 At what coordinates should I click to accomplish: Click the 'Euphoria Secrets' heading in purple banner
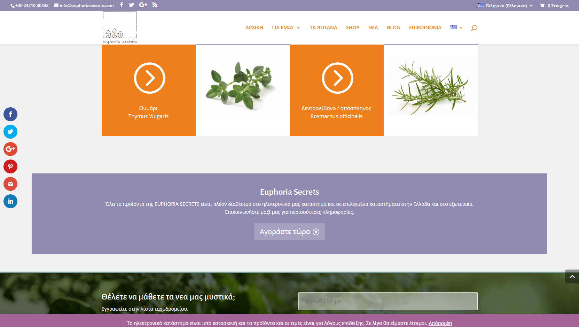tap(289, 192)
